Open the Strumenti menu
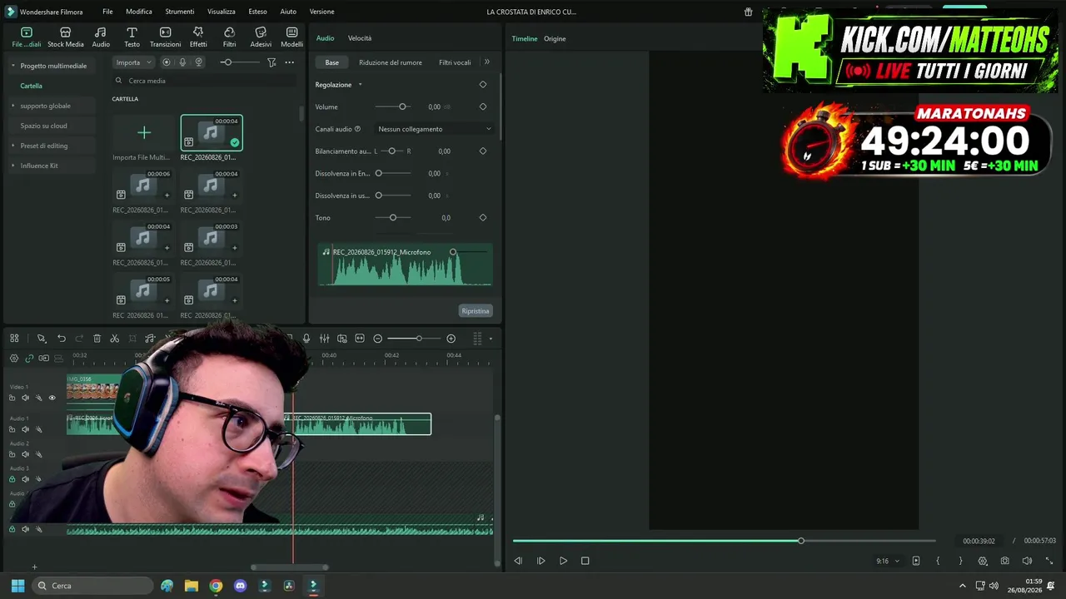 (x=180, y=12)
